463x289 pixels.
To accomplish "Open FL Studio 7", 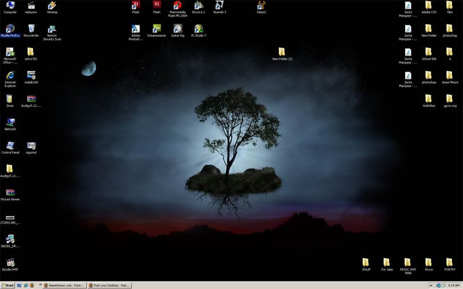I will (199, 31).
